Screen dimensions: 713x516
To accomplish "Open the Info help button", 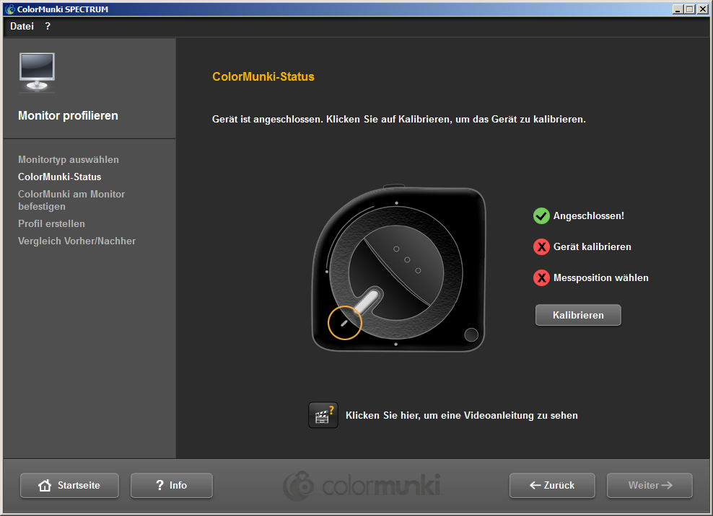I will pyautogui.click(x=172, y=485).
